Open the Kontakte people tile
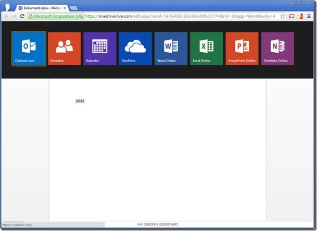 [x=64, y=48]
